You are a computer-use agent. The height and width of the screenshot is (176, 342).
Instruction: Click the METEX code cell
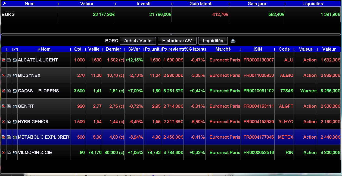click(286, 137)
